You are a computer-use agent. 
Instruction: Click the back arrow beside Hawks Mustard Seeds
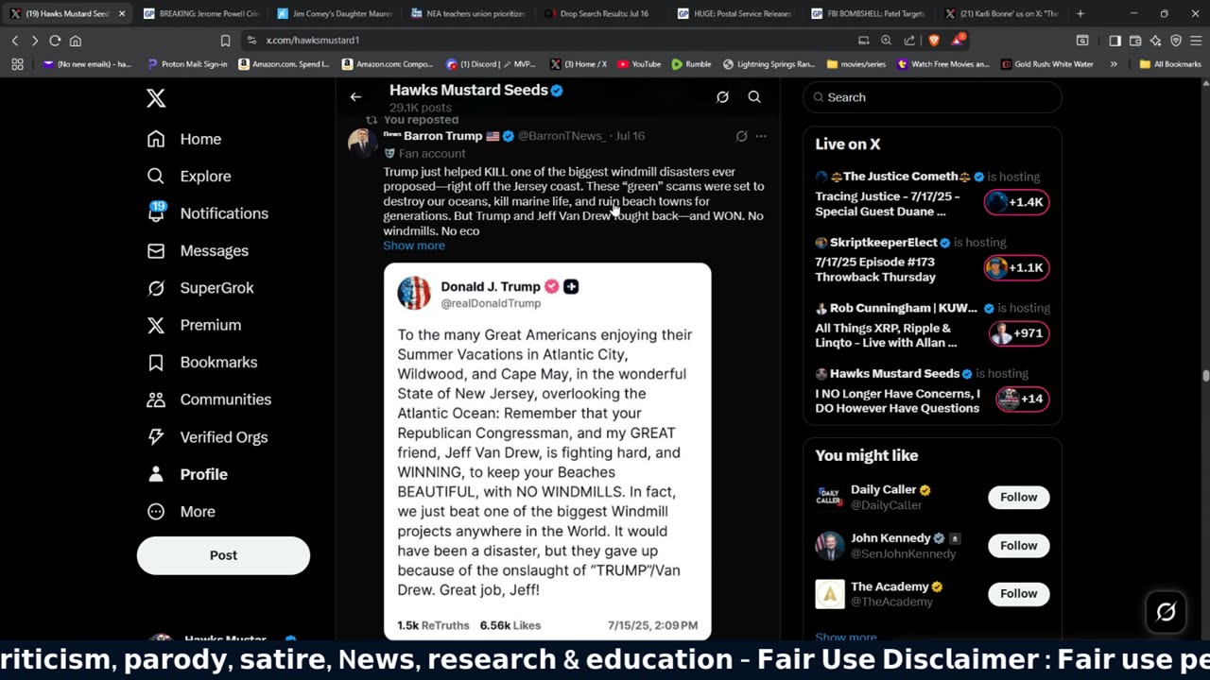tap(355, 96)
